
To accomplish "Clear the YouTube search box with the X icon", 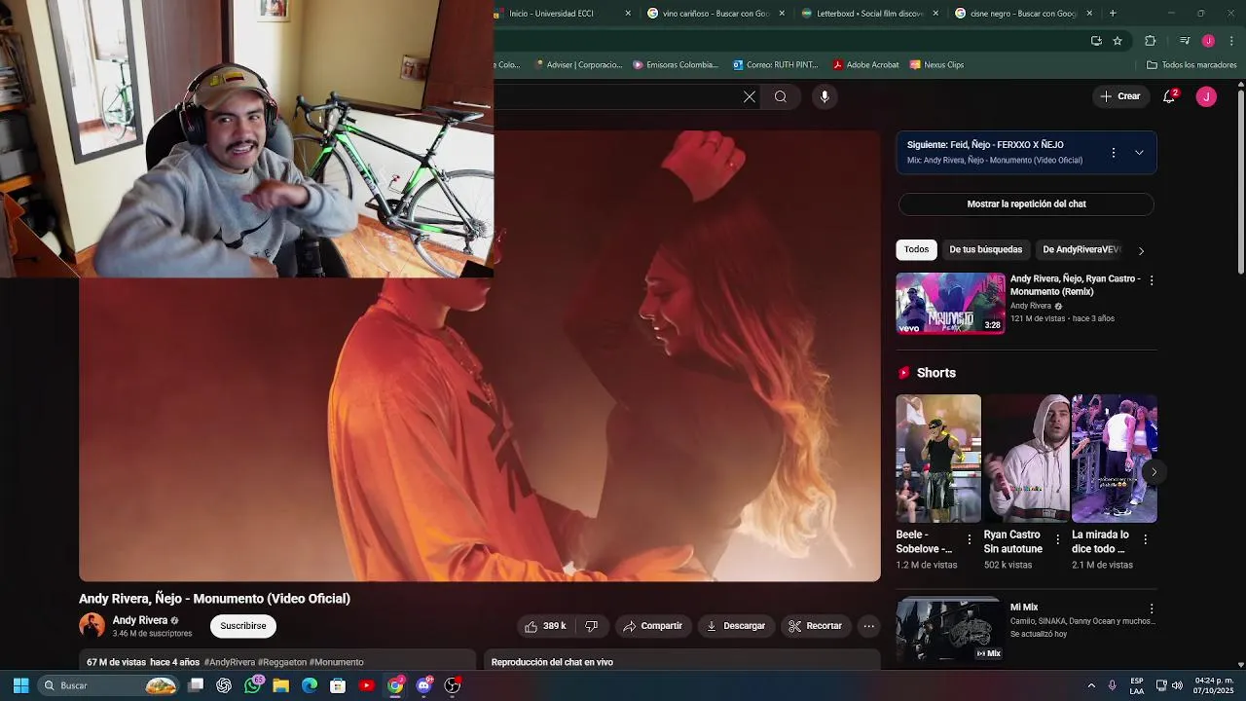I will click(x=750, y=96).
